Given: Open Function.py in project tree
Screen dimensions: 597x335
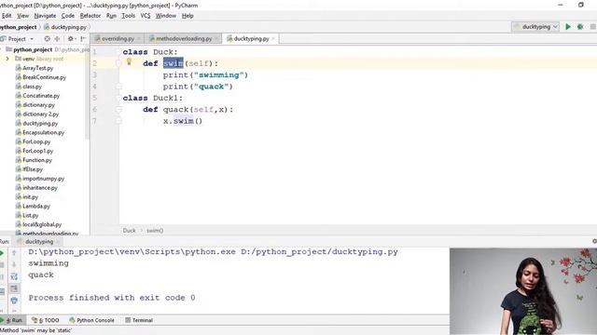Looking at the screenshot, I should click(x=34, y=160).
